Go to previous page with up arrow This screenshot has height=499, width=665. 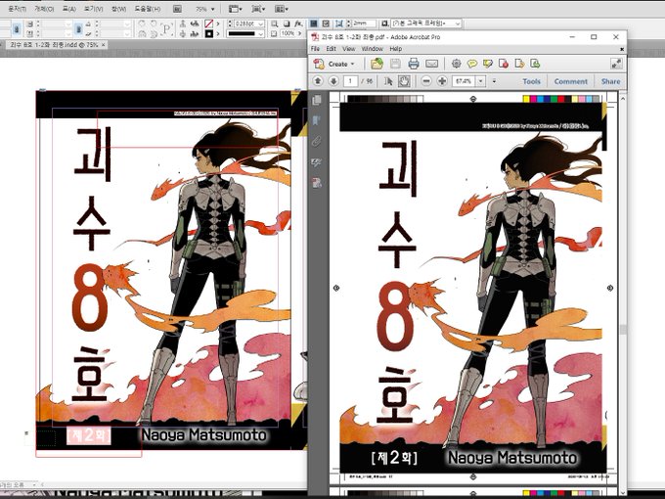318,81
